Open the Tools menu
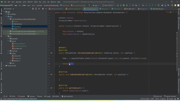180x101 pixels. (44, 2)
